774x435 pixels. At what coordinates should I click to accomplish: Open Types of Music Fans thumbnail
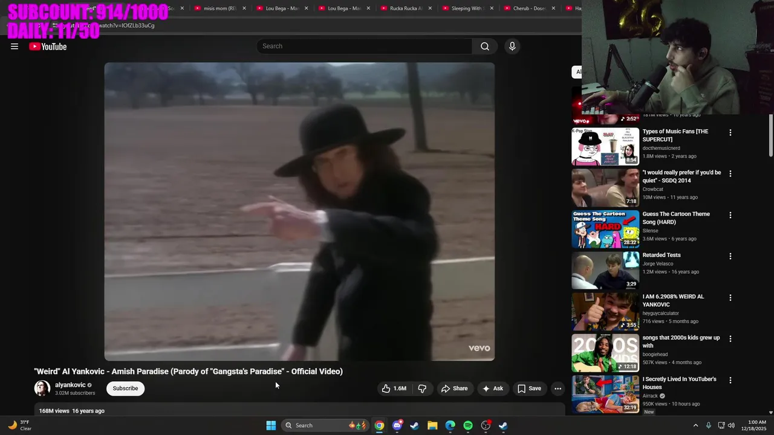[605, 147]
